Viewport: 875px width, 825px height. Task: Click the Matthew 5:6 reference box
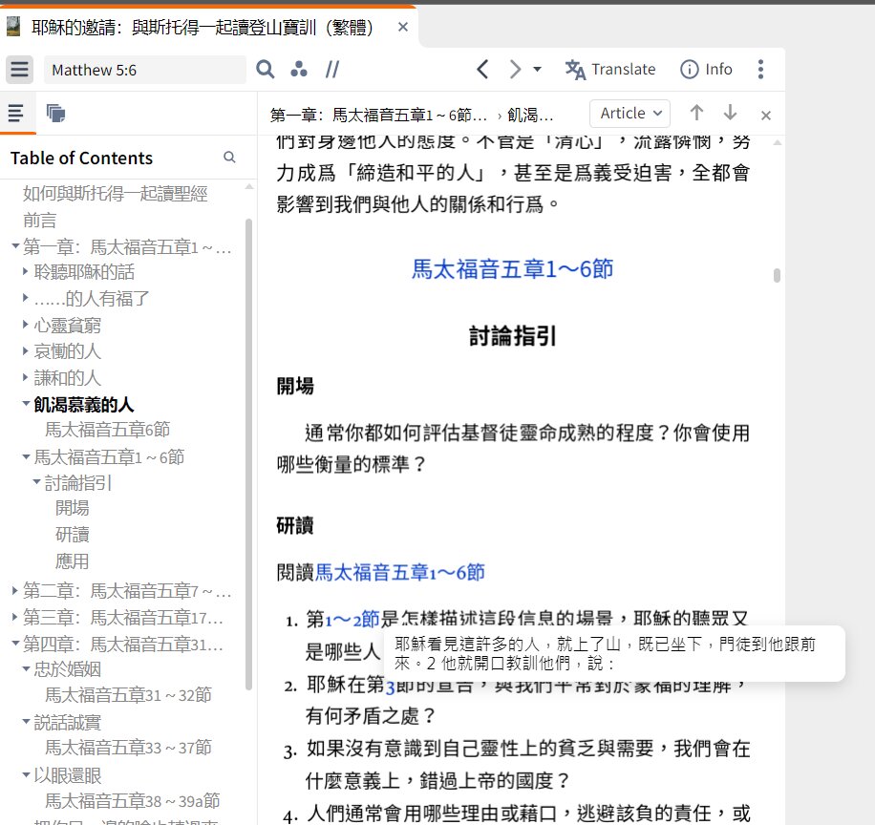coord(145,70)
